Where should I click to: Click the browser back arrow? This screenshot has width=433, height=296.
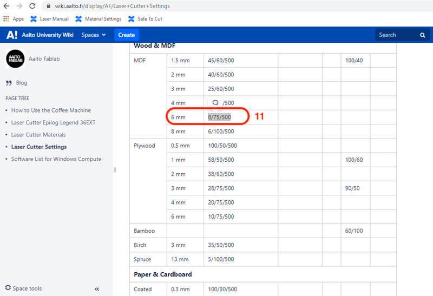point(6,6)
